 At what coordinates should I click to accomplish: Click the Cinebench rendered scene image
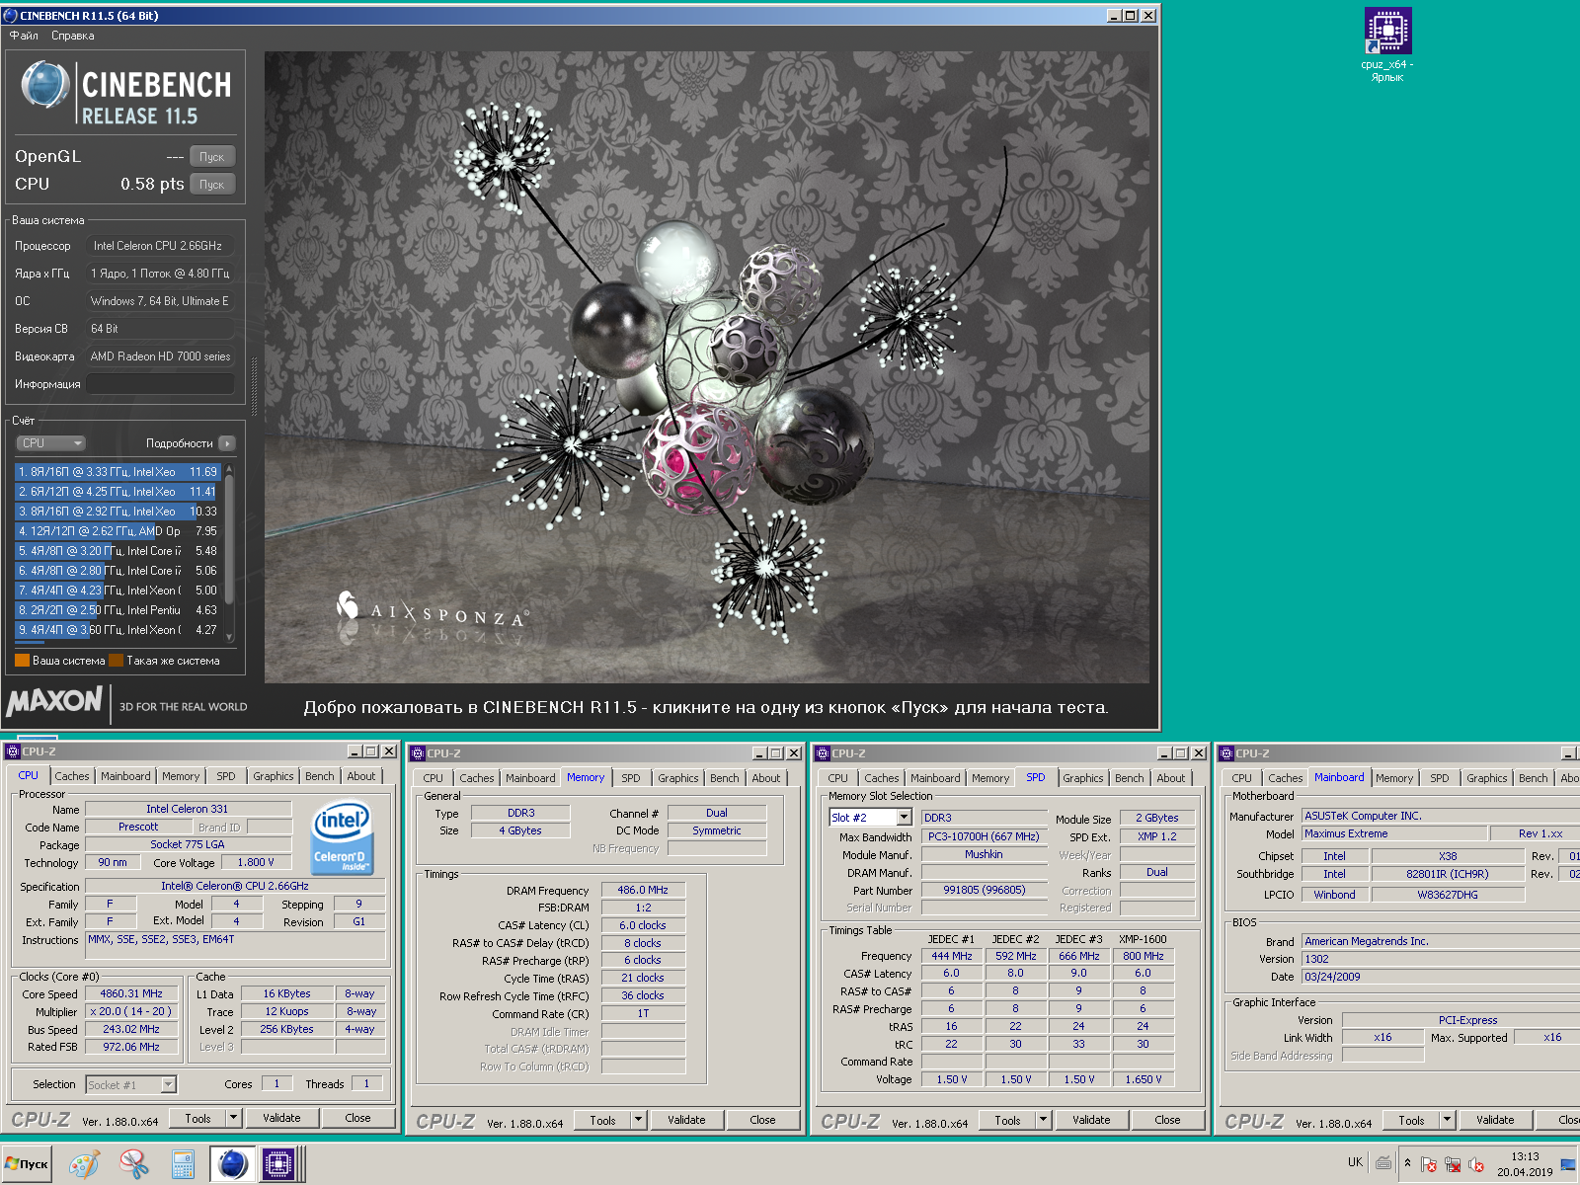707,367
